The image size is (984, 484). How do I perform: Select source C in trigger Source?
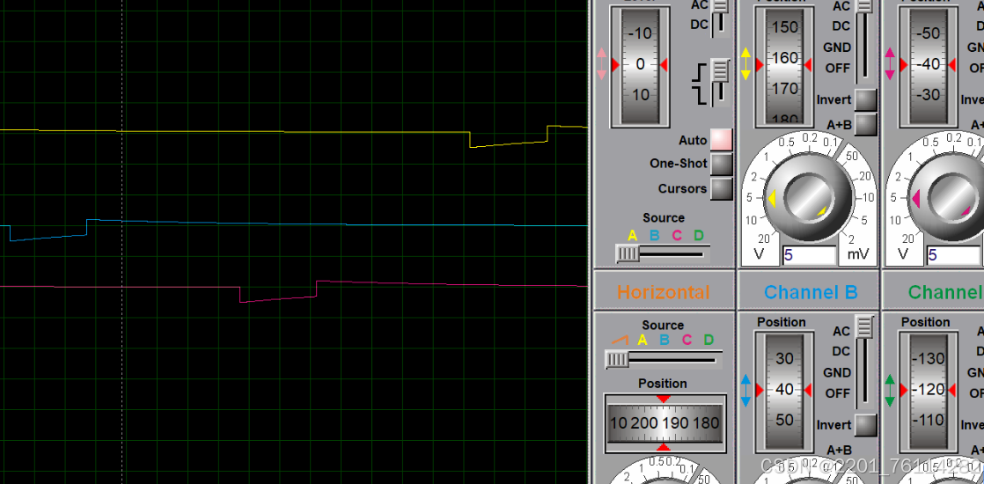[677, 236]
